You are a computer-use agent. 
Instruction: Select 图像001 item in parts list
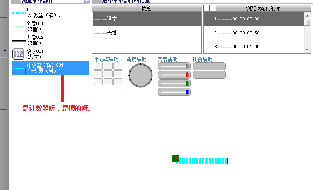point(50,26)
